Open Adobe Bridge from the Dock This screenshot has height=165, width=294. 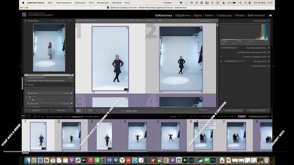click(185, 160)
